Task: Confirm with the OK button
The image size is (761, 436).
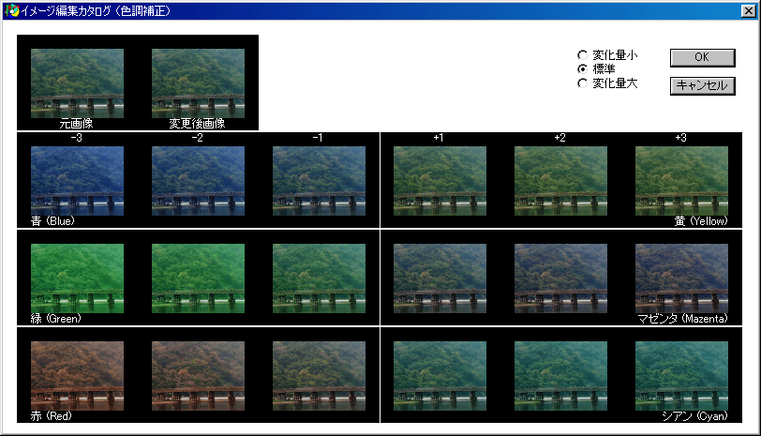Action: pos(702,57)
